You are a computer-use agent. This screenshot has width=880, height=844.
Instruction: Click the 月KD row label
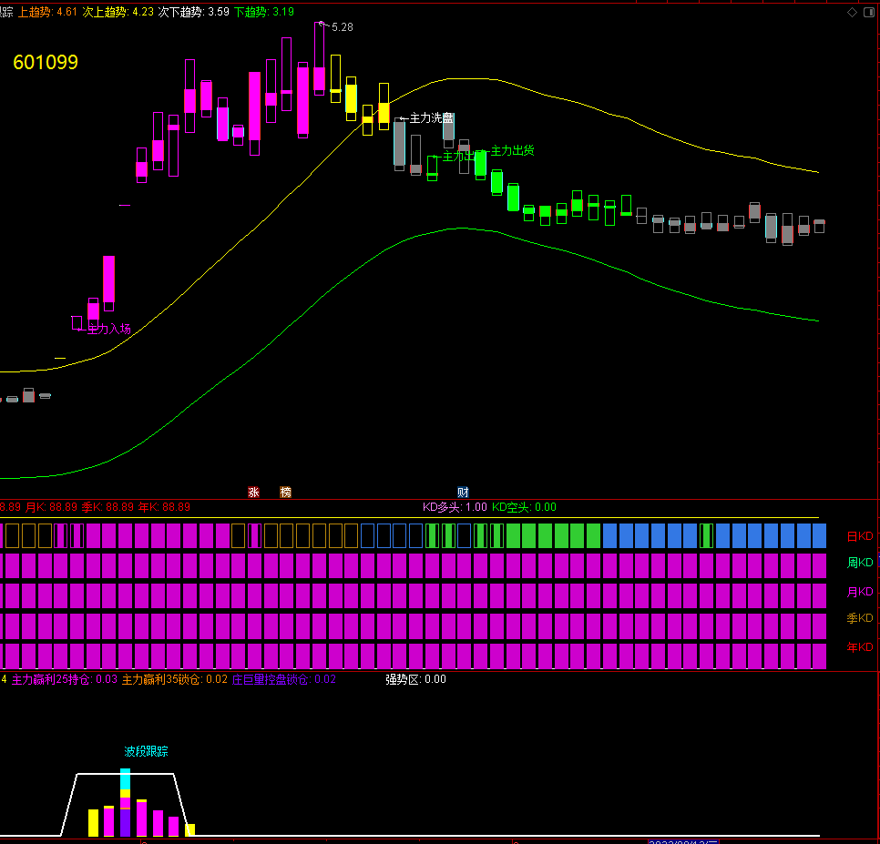point(860,592)
